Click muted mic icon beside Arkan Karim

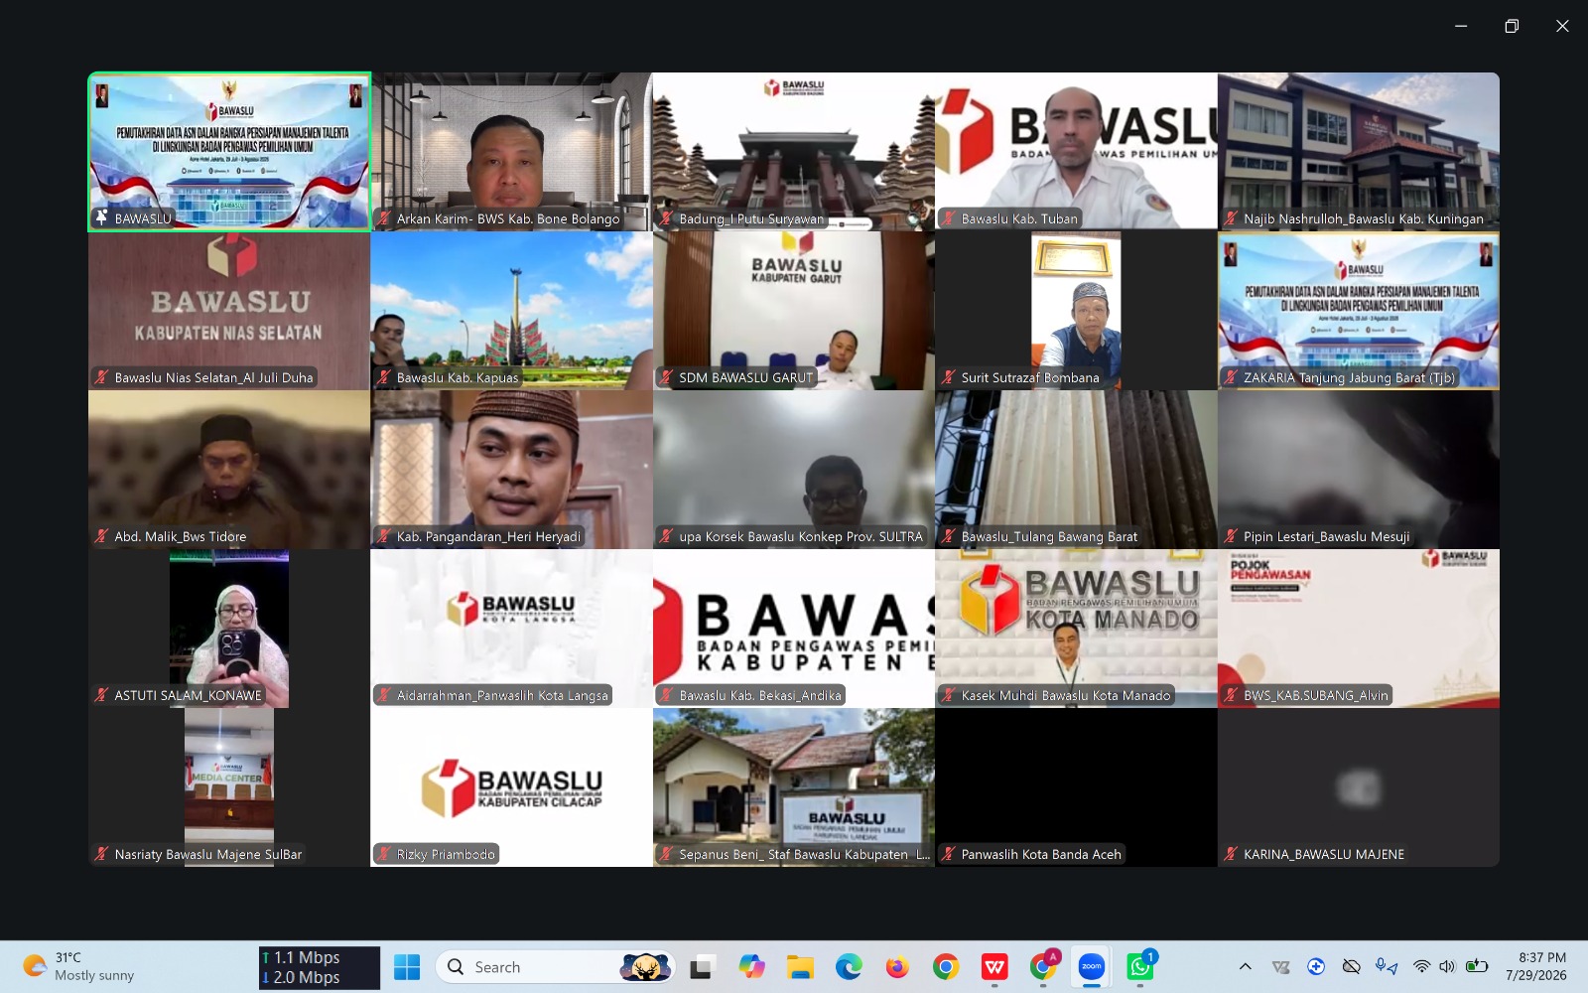coord(383,218)
